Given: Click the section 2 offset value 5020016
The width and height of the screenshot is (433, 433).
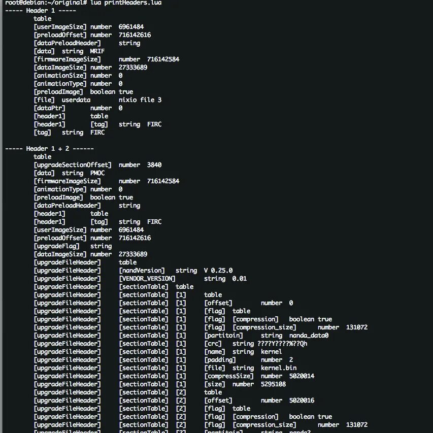Looking at the screenshot, I should [302, 401].
